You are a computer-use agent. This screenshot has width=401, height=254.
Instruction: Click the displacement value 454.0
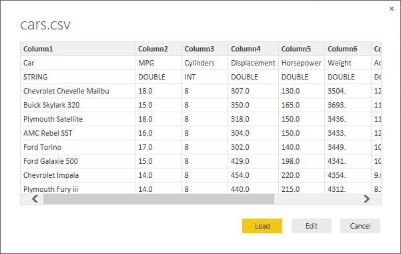tap(253, 175)
